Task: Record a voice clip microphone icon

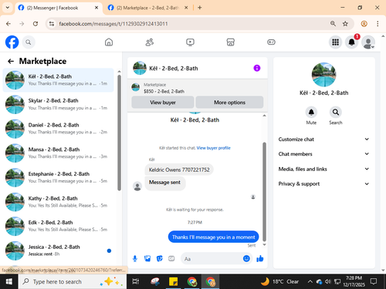Action: 135,258
